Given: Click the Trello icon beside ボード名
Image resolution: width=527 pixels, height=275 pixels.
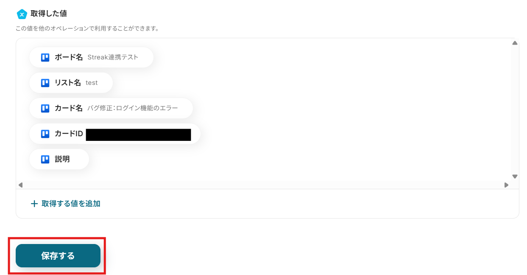Looking at the screenshot, I should 45,57.
